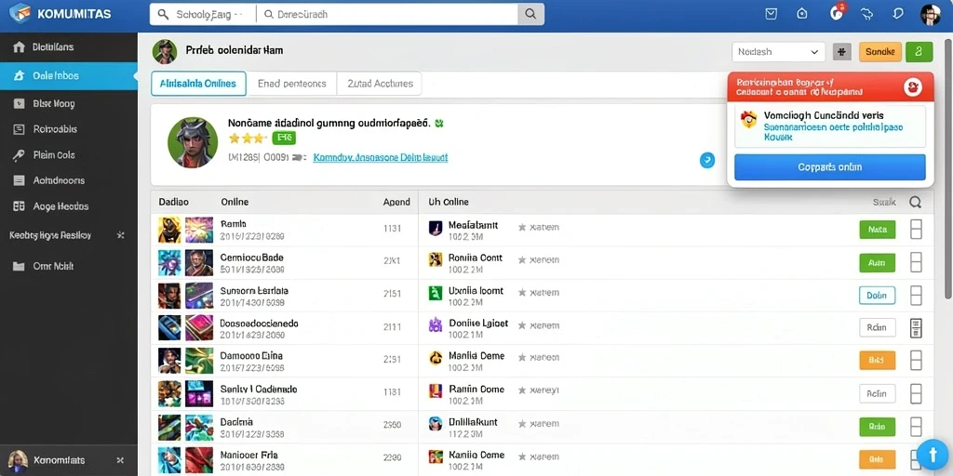Click the magnifier search button in header
Image resolution: width=953 pixels, height=476 pixels.
(x=530, y=15)
